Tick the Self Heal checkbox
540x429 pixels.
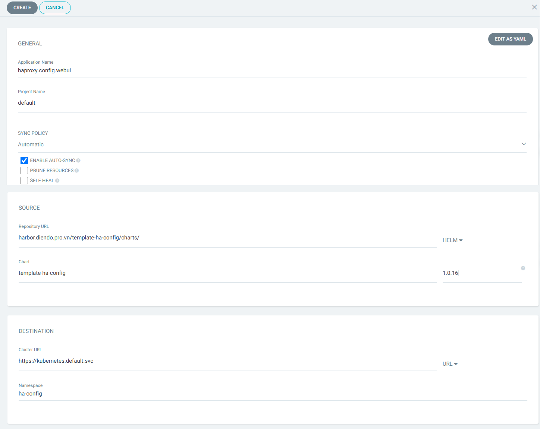pos(24,181)
